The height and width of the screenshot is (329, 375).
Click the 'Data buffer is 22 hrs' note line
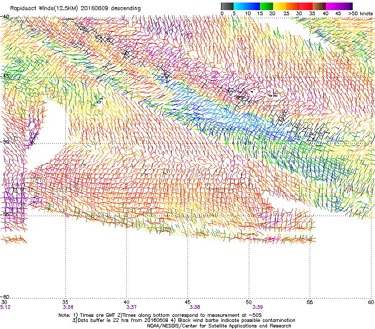click(x=183, y=320)
